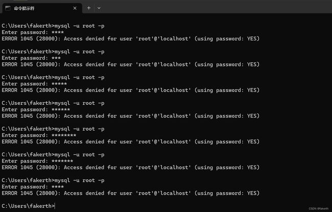Click the password line with six asterisks
This screenshot has width=332, height=212.
pos(36,109)
